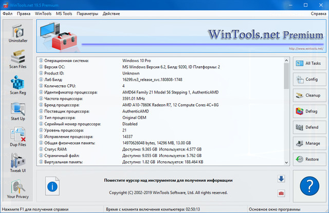
Task: Launch the Scan Files tool
Action: (x=17, y=58)
